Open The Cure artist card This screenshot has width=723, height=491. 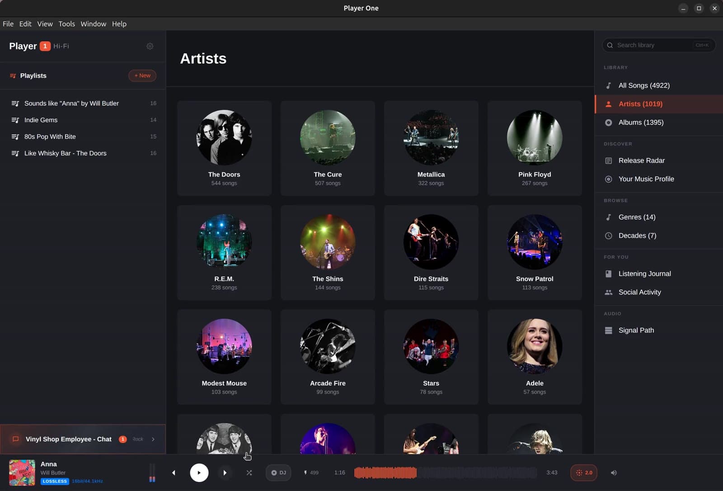tap(328, 148)
